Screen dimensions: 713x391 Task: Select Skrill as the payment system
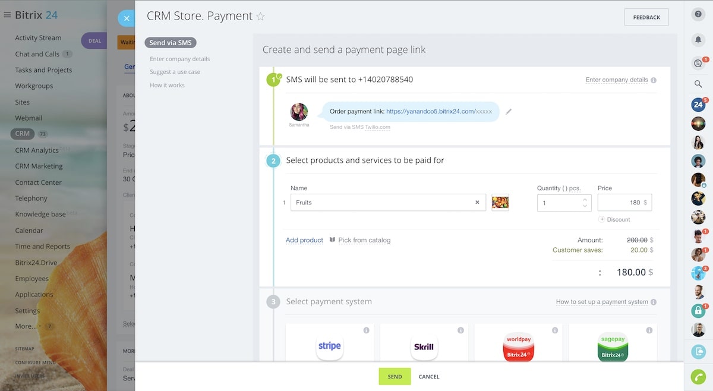424,346
